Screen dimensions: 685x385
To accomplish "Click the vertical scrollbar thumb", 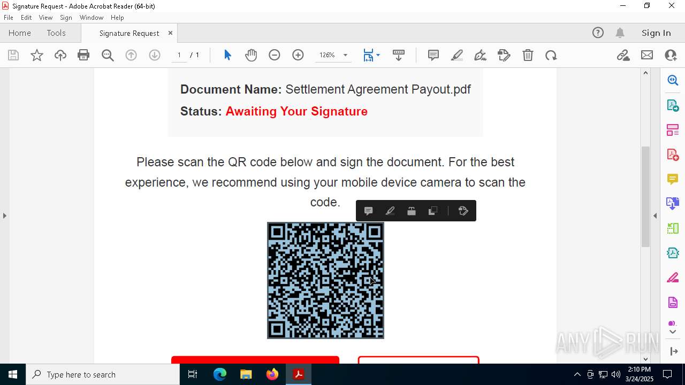I will tap(645, 196).
